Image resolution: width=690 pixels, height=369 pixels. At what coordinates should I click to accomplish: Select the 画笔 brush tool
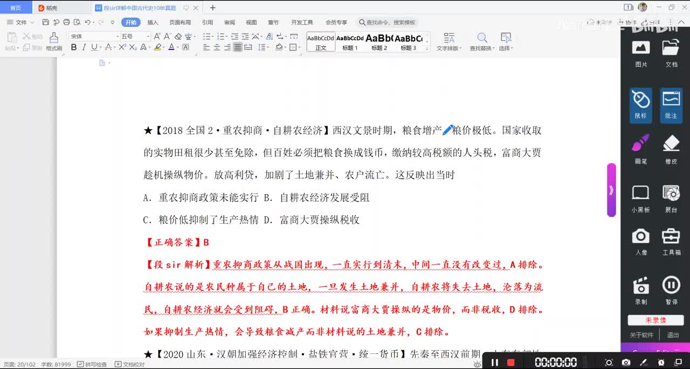click(x=641, y=149)
